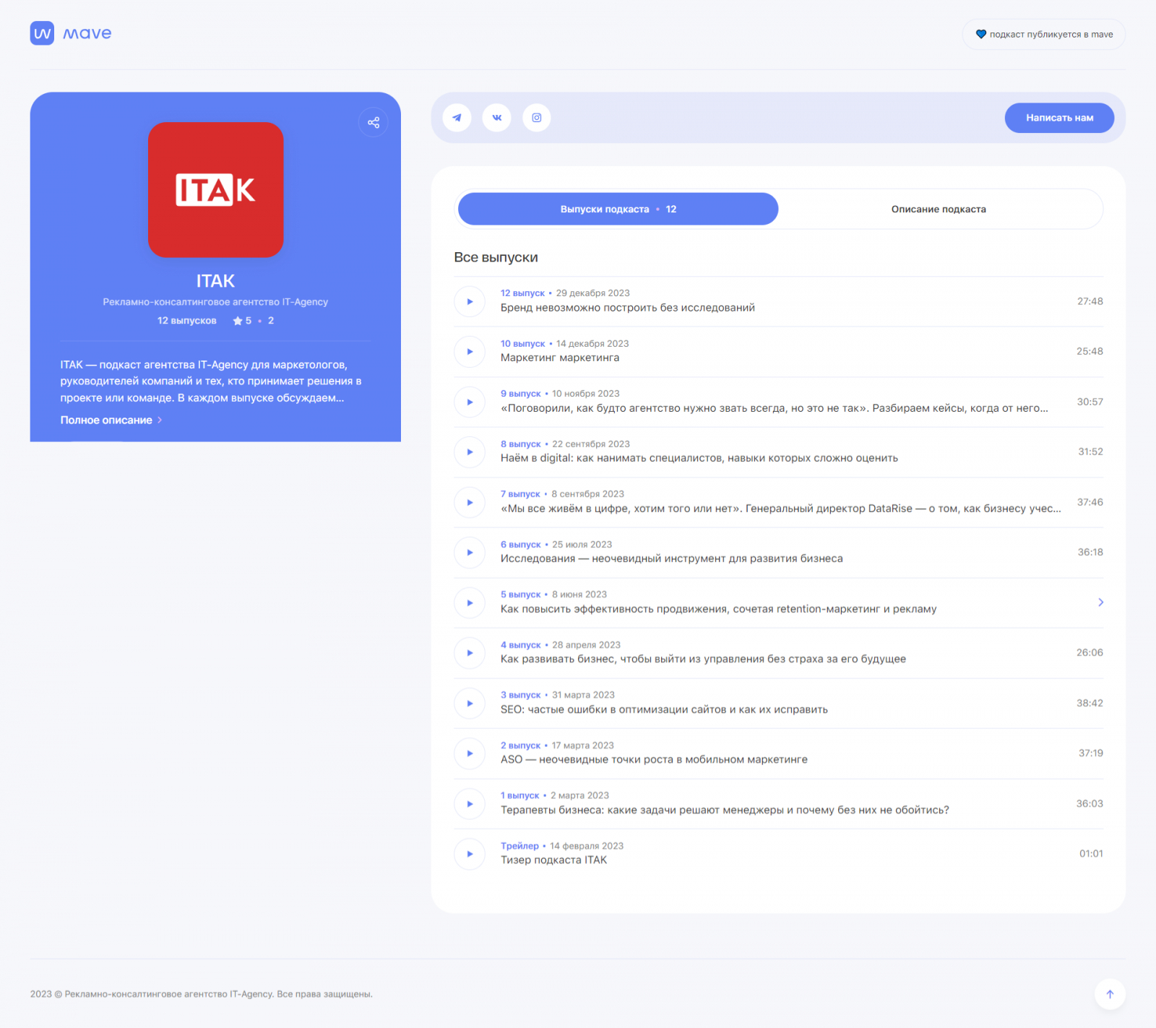Open '10 выпуск' episode link
This screenshot has height=1028, width=1156.
(522, 344)
